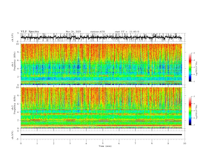Screen dimensions: 208x161
Task: Click the "ch.1(V)" axis label
Action: 13,37
